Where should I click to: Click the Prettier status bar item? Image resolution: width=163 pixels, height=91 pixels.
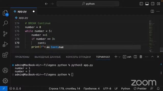tap(140, 88)
